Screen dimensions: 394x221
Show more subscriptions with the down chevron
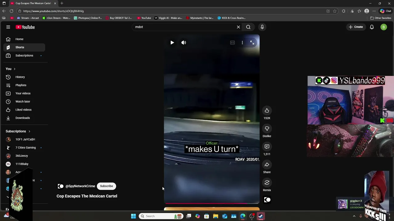point(8,197)
